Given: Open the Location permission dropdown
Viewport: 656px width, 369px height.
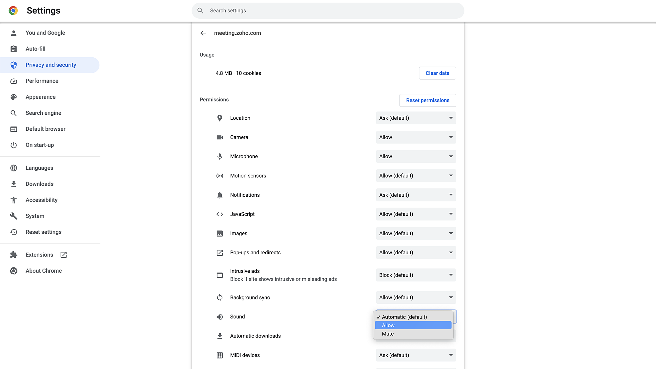Looking at the screenshot, I should click(416, 118).
